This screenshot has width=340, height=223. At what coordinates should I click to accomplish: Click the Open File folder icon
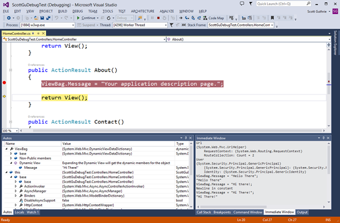pos(36,18)
